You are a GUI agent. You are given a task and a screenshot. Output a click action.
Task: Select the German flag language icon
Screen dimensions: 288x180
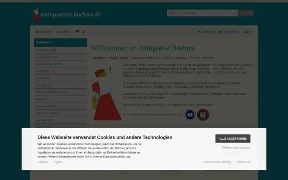77,32
